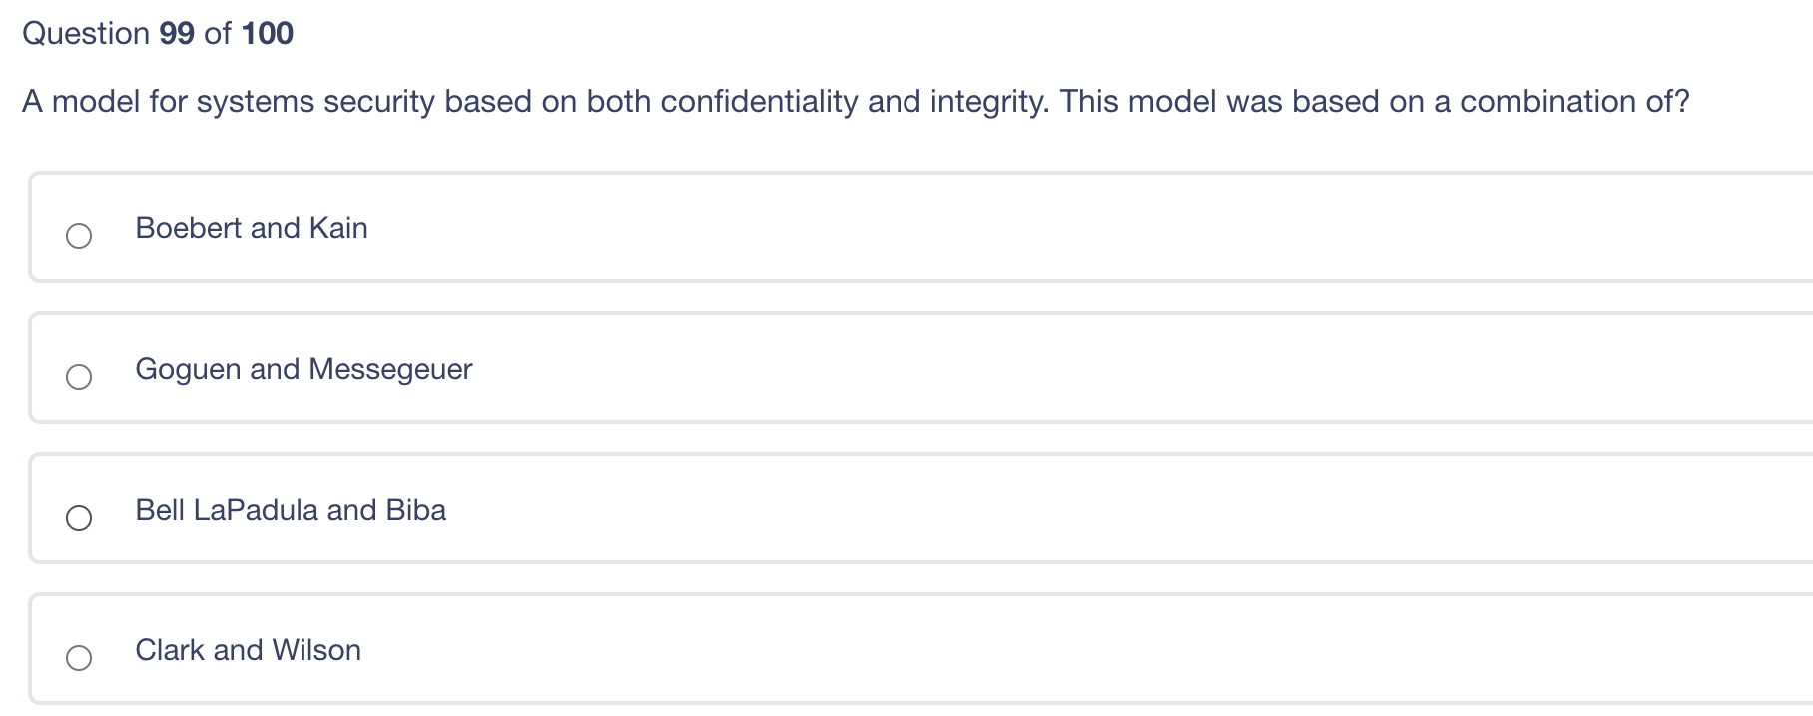Click the Question 99 of 100 heading
The width and height of the screenshot is (1813, 716).
click(157, 33)
